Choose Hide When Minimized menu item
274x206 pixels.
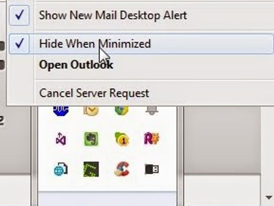141,44
